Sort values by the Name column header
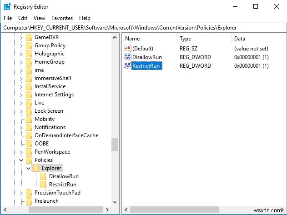Viewport: 287px width, 215px height. point(149,39)
